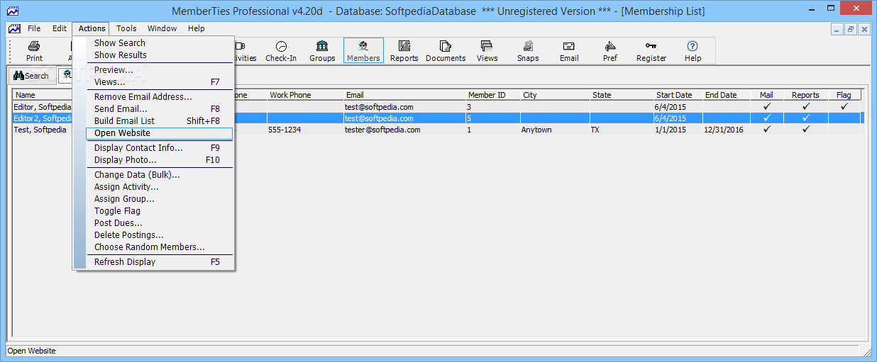
Task: Open the Help menu in menu bar
Action: (x=197, y=28)
